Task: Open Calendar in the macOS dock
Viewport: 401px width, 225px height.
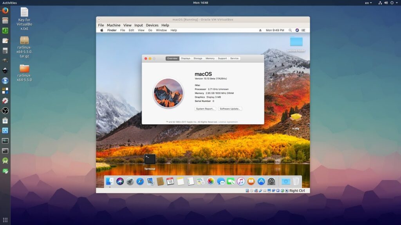Action: 170,181
